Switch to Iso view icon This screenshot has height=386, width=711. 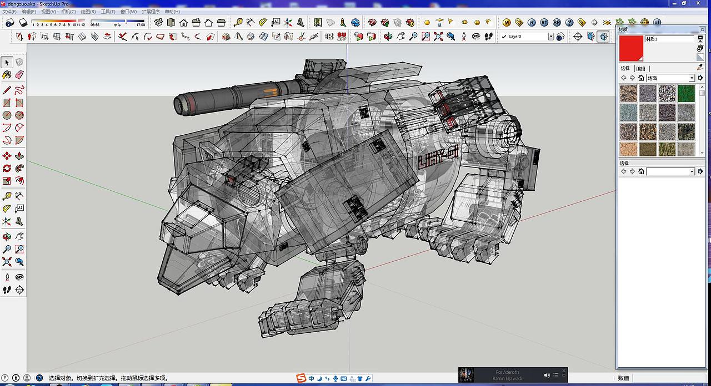pyautogui.click(x=159, y=23)
